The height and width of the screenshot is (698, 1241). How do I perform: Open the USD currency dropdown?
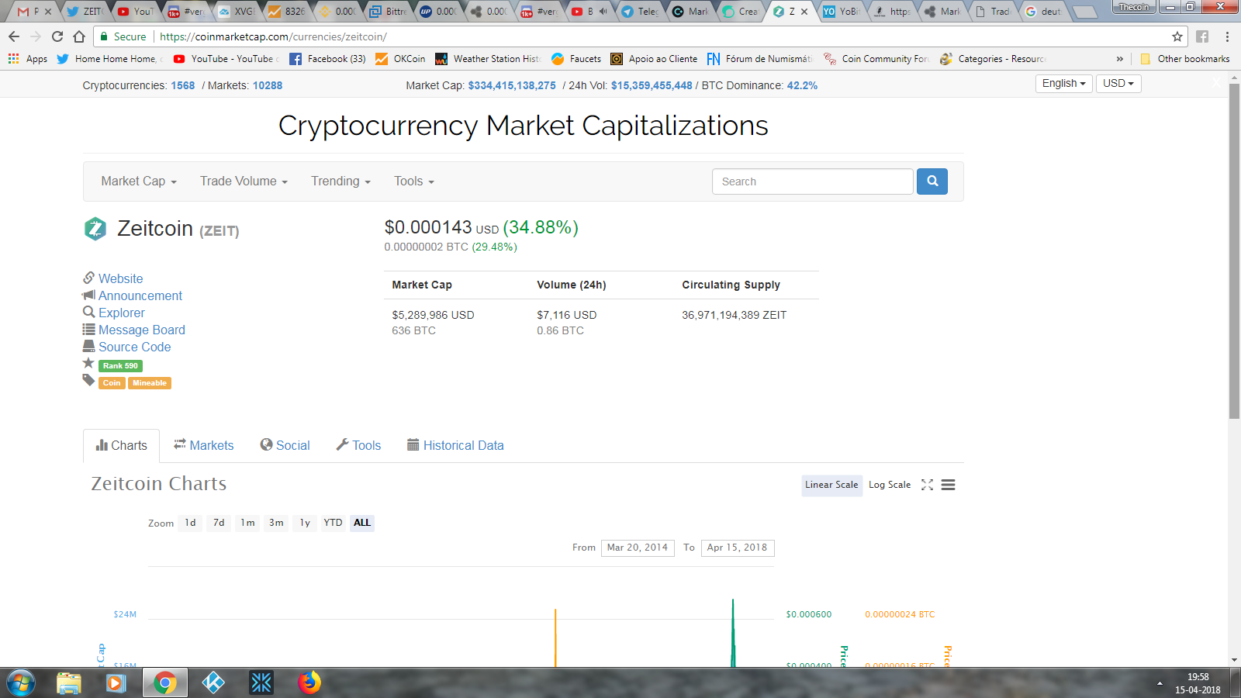(1118, 84)
